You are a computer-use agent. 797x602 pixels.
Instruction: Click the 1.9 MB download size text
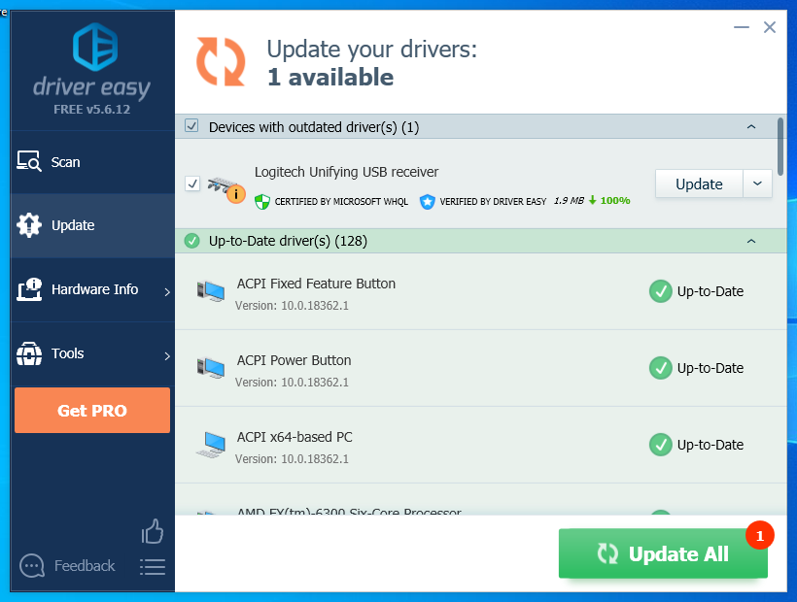(569, 200)
